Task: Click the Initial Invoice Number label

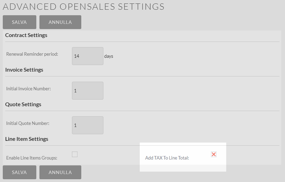Action: [28, 89]
